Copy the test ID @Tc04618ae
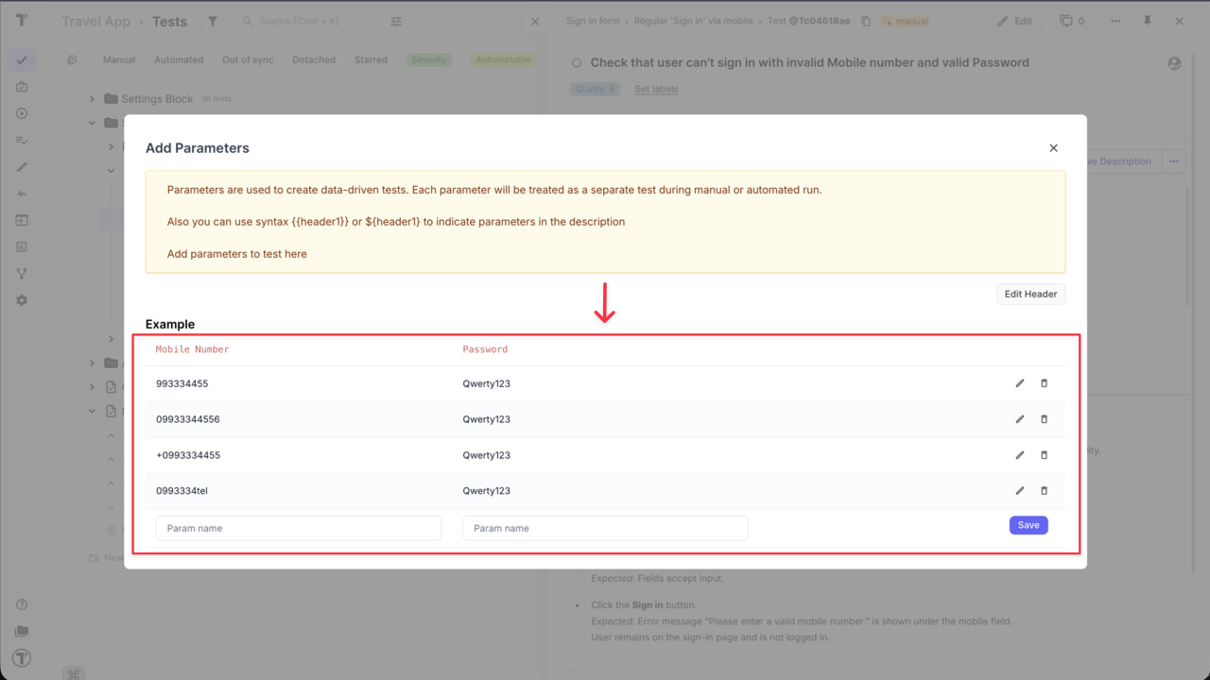Viewport: 1210px width, 680px height. coord(866,20)
